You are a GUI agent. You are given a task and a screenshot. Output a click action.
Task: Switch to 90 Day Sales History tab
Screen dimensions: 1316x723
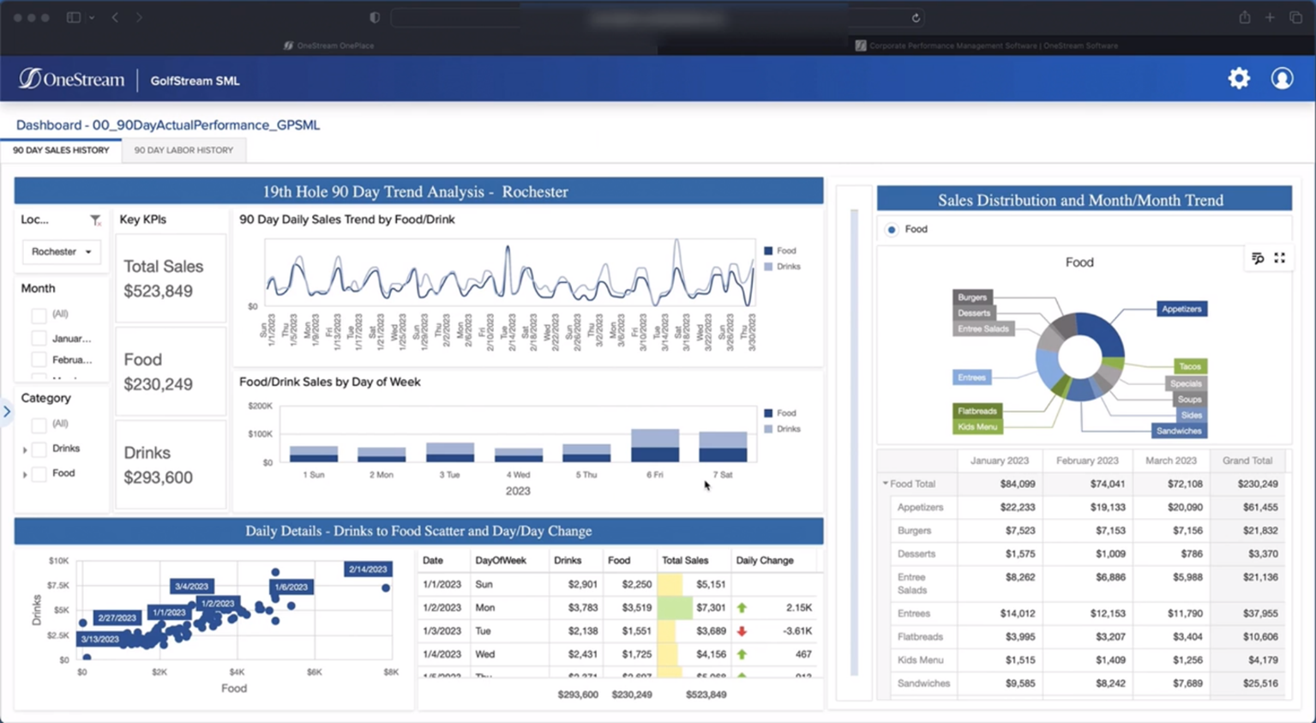[x=61, y=150]
